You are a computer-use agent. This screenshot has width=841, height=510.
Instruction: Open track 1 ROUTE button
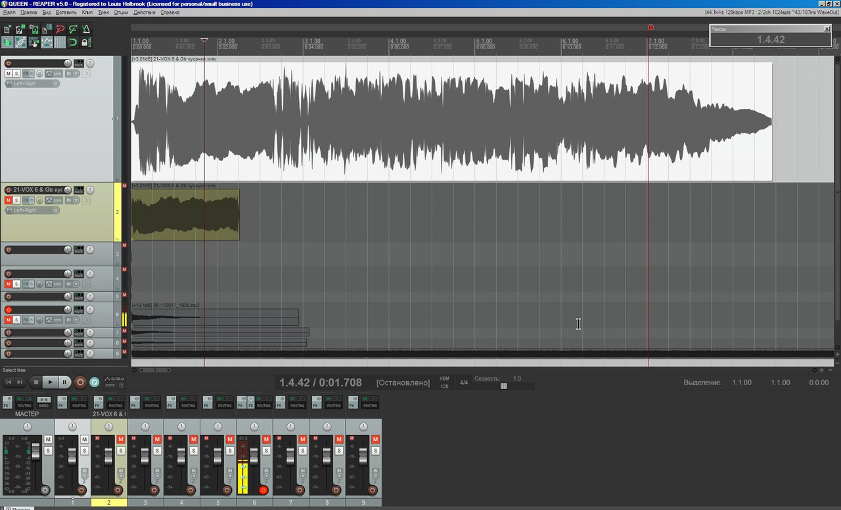click(79, 63)
